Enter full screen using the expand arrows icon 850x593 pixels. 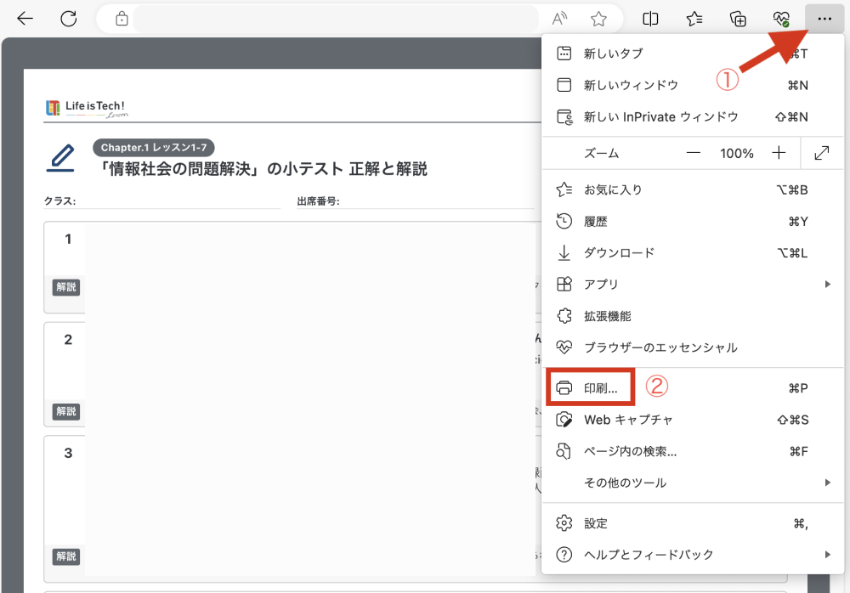(822, 154)
